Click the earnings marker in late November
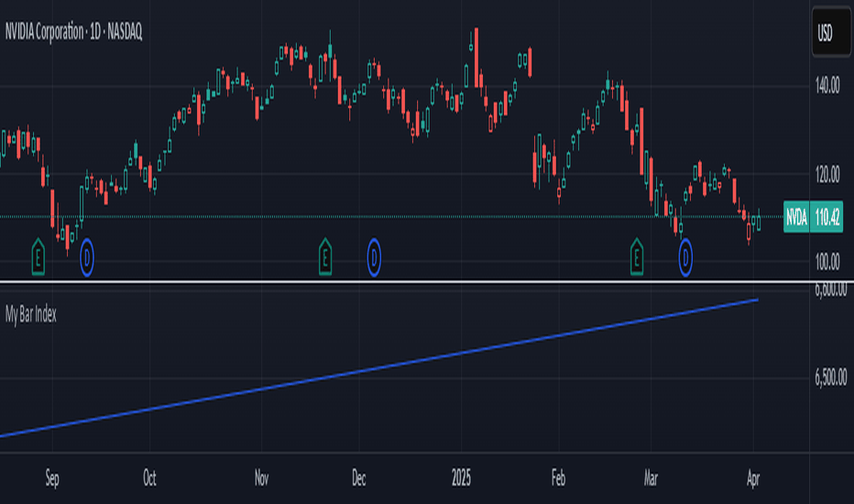 point(325,257)
